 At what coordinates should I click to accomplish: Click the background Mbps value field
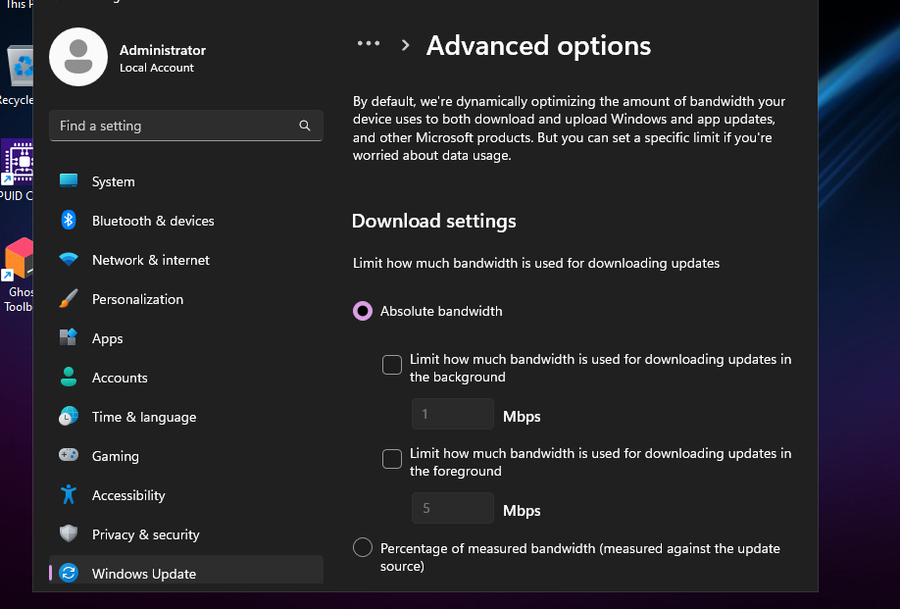(453, 415)
